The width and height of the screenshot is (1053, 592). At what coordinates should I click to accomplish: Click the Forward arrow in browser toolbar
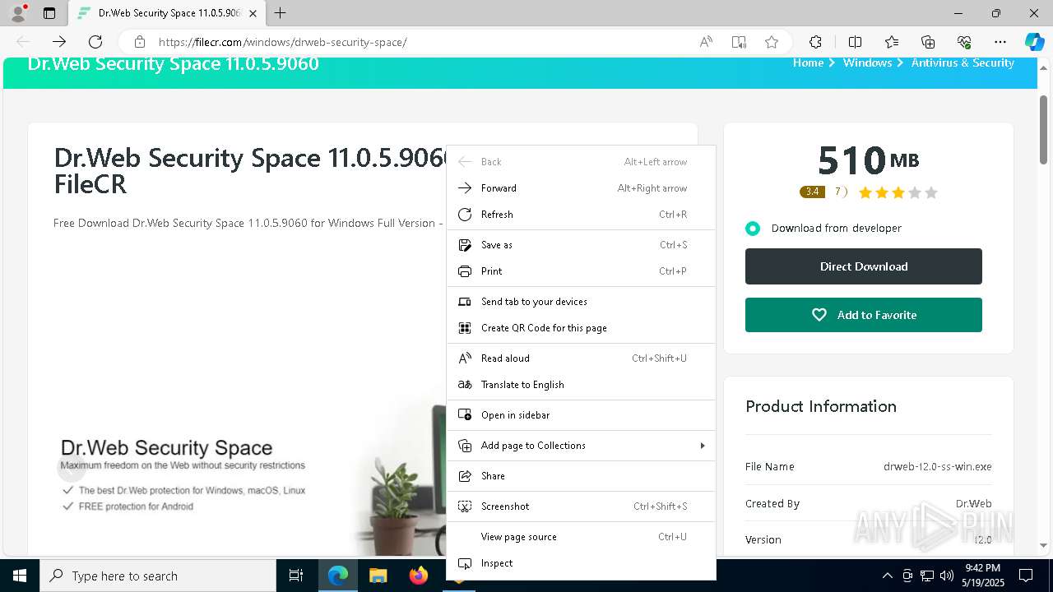pos(59,42)
